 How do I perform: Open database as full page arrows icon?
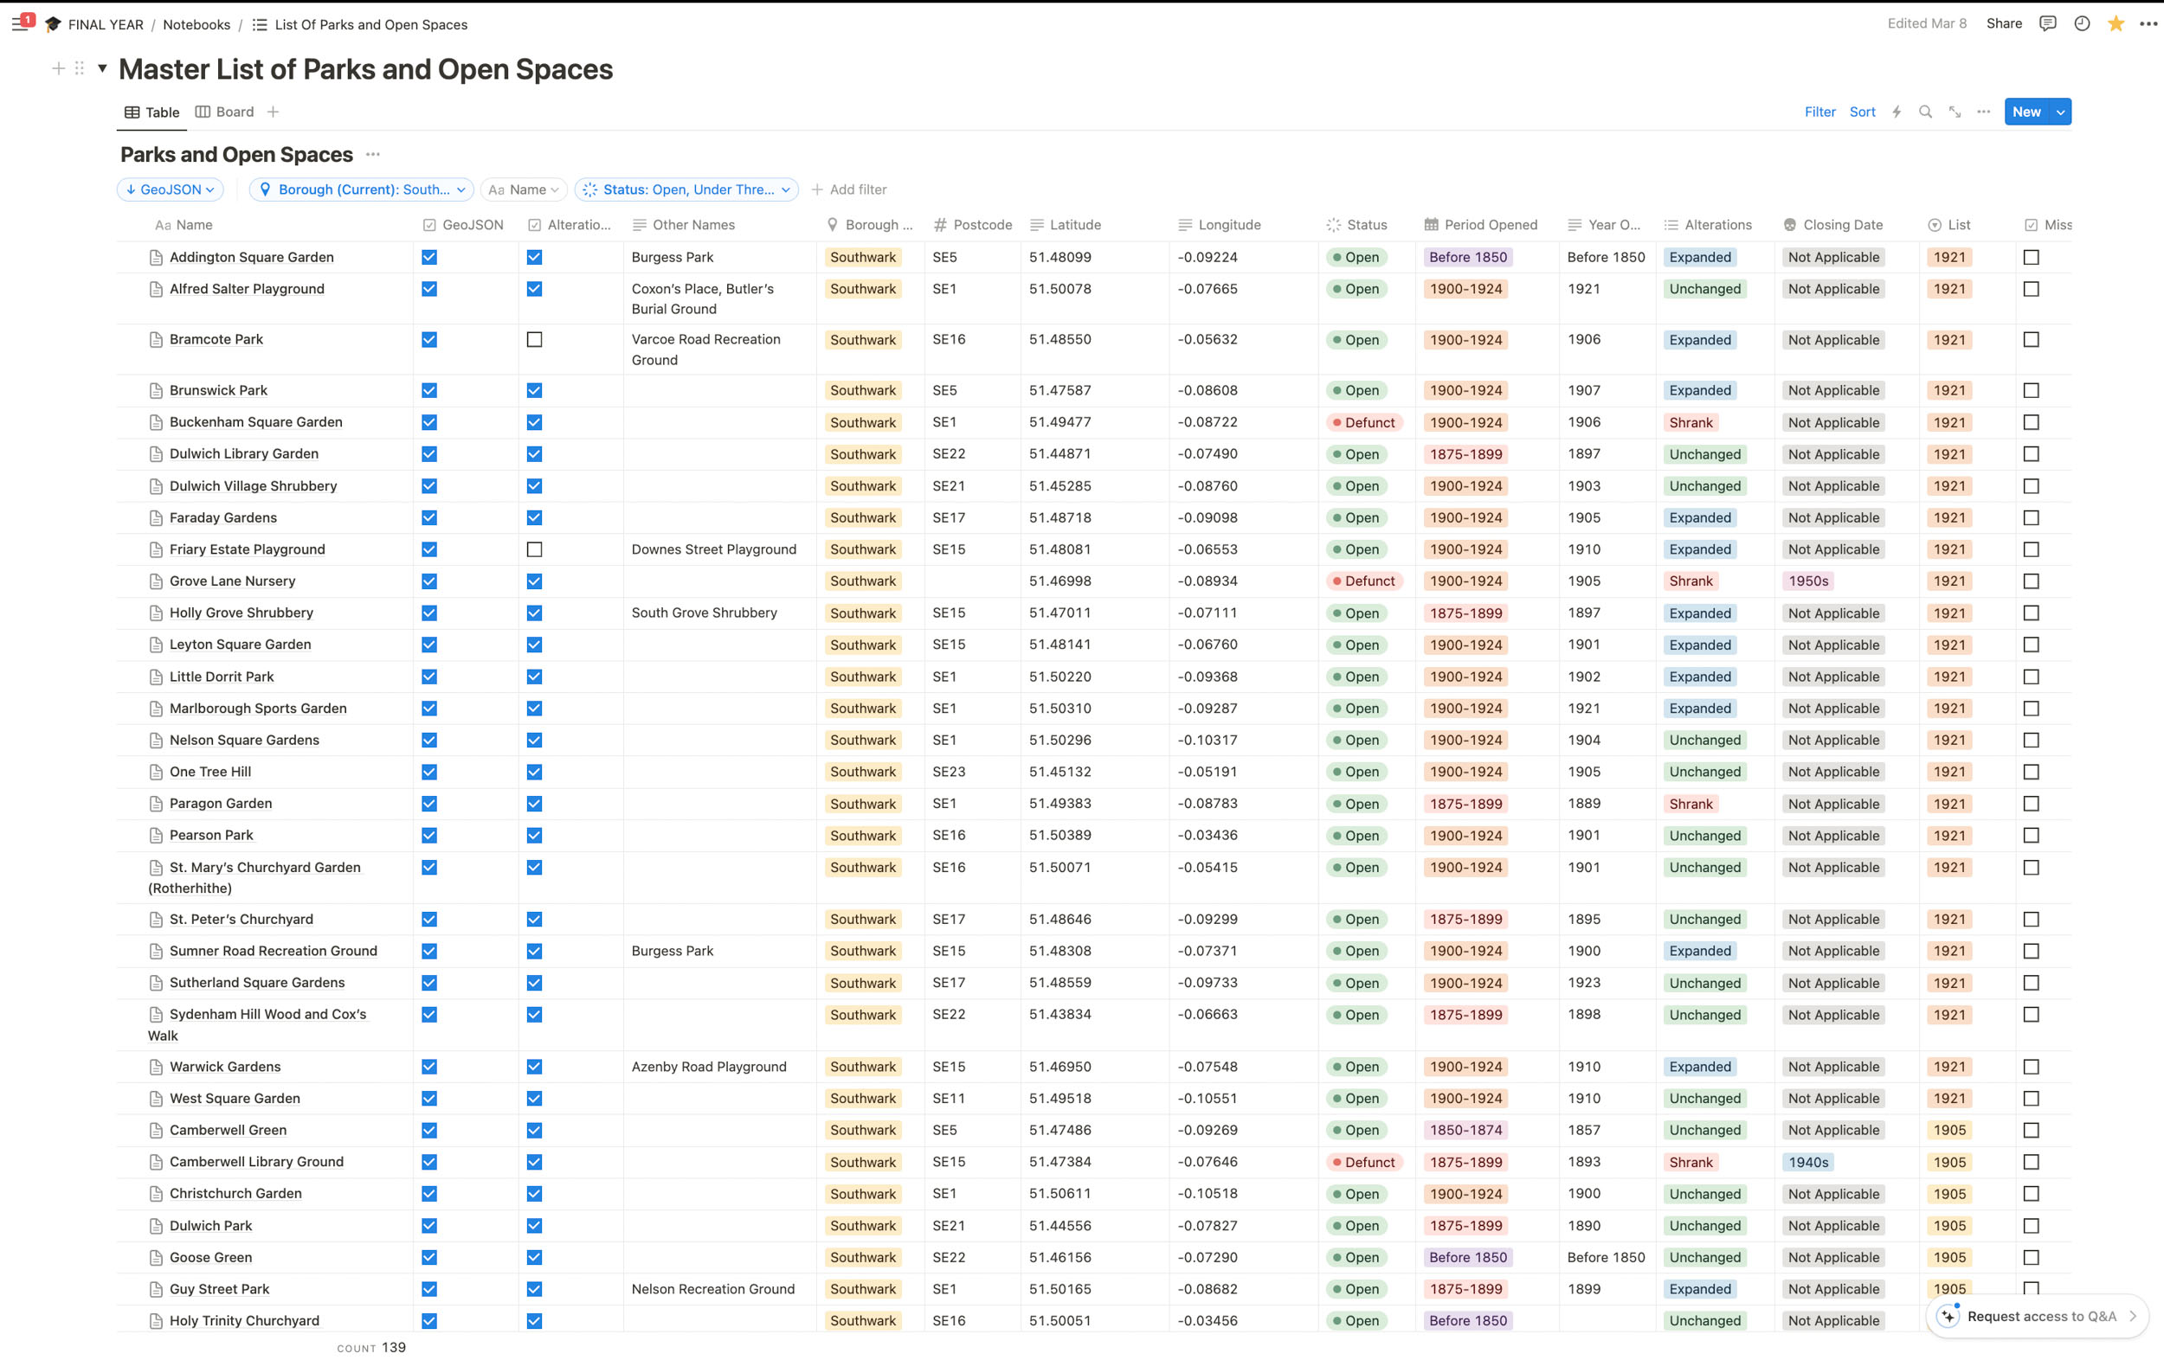tap(1955, 112)
